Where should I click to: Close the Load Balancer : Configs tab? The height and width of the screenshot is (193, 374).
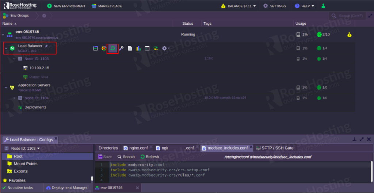point(56,138)
